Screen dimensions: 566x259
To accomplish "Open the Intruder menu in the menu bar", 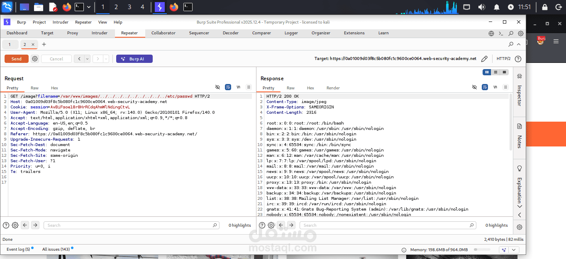I will click(61, 22).
